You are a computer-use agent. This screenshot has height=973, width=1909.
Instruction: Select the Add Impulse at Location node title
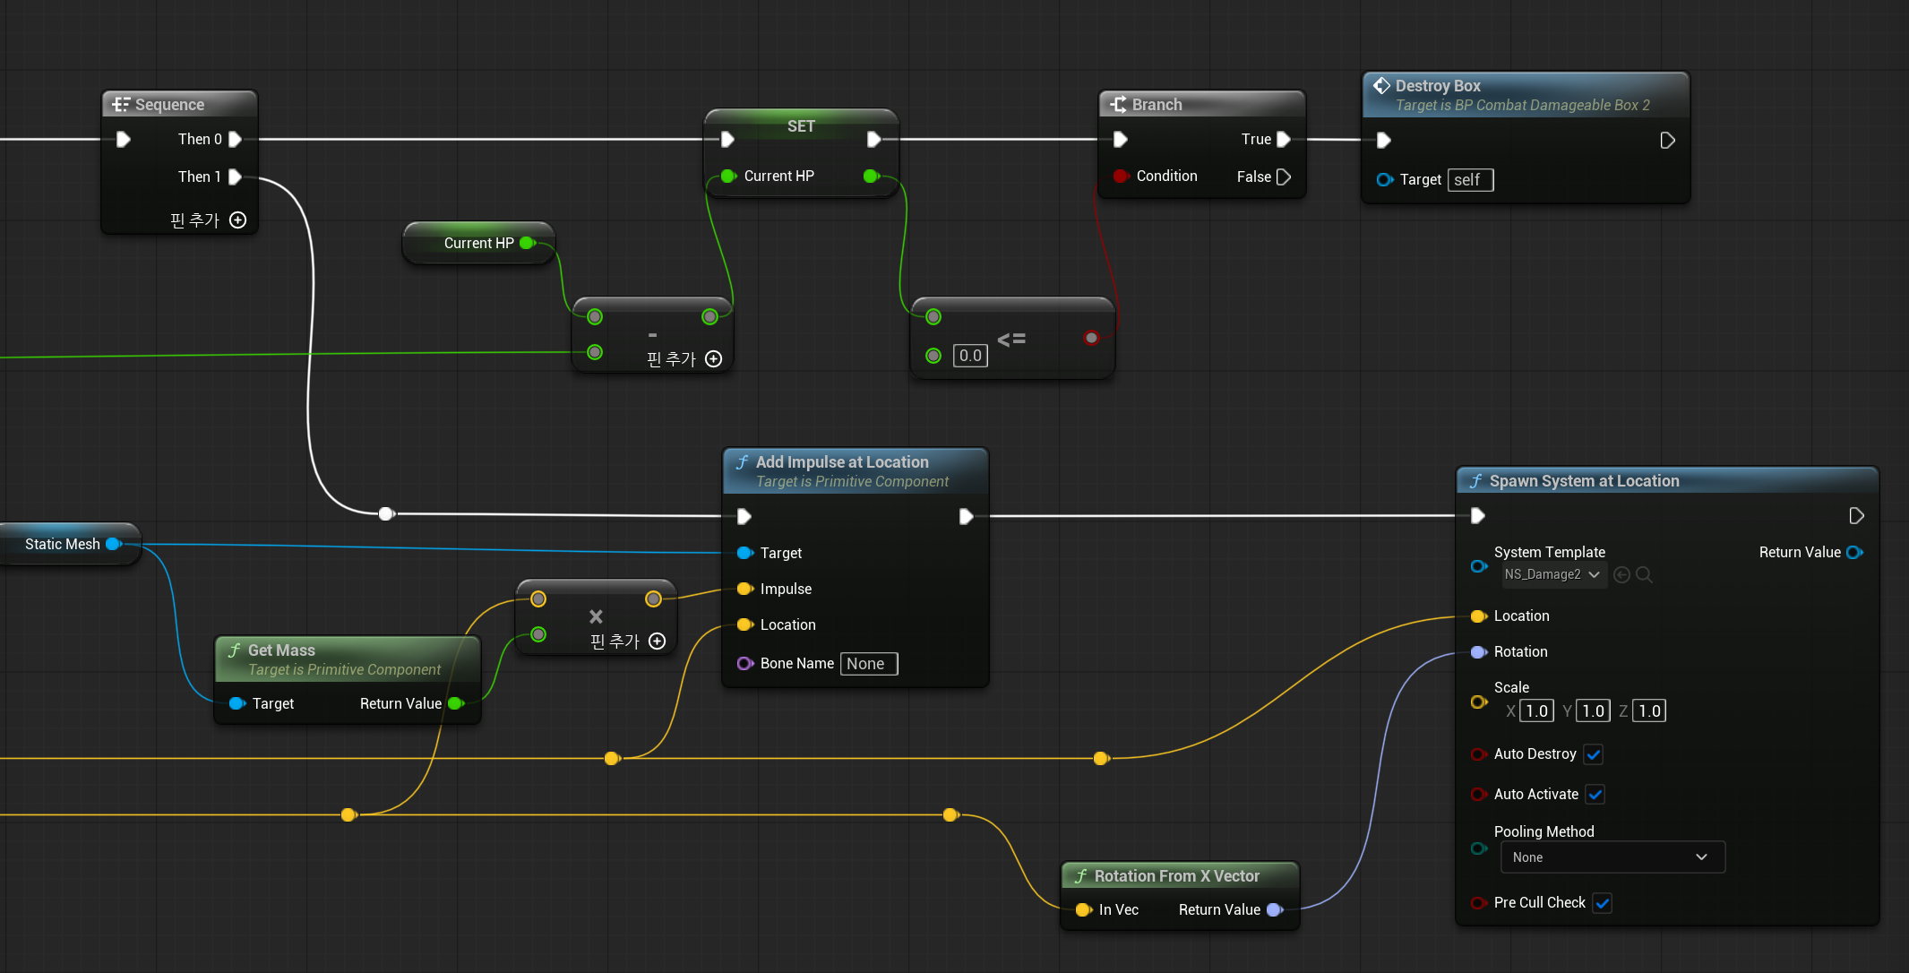tap(841, 462)
